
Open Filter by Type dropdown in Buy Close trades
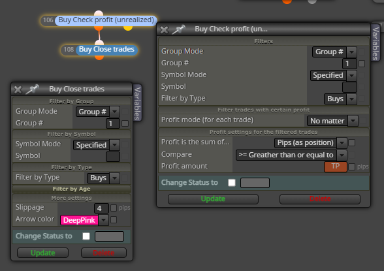tap(103, 178)
